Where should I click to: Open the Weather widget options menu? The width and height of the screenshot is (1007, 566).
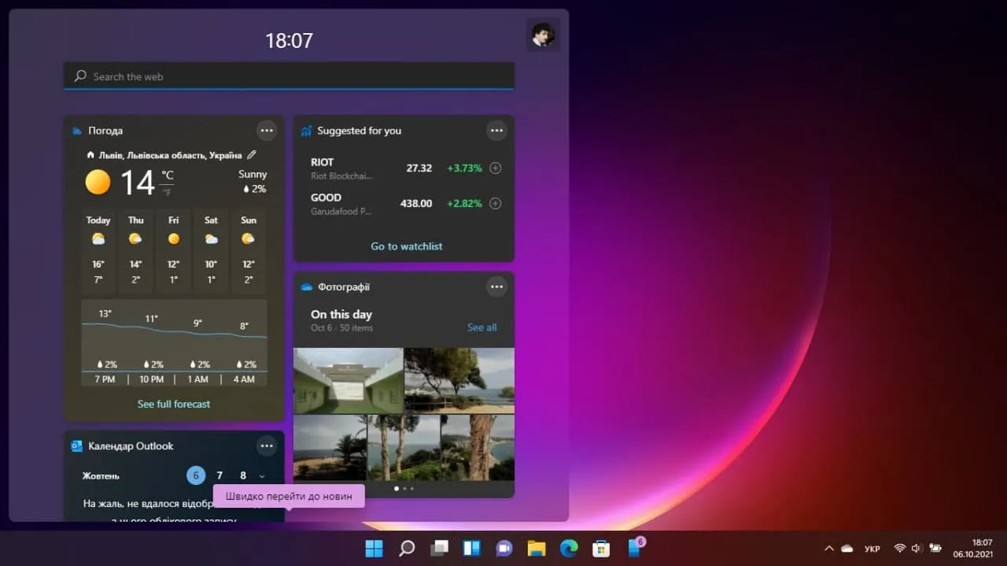pyautogui.click(x=267, y=131)
